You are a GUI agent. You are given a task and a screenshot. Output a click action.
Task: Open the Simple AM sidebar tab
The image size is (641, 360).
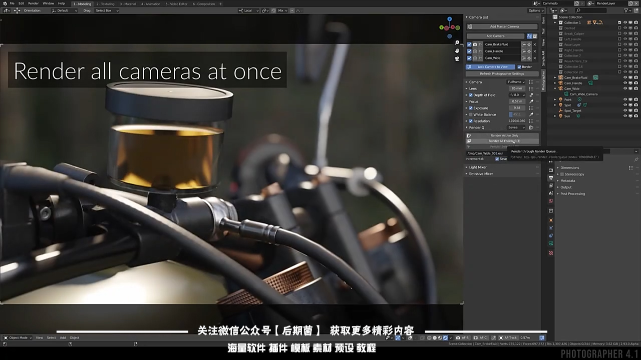coord(543,58)
